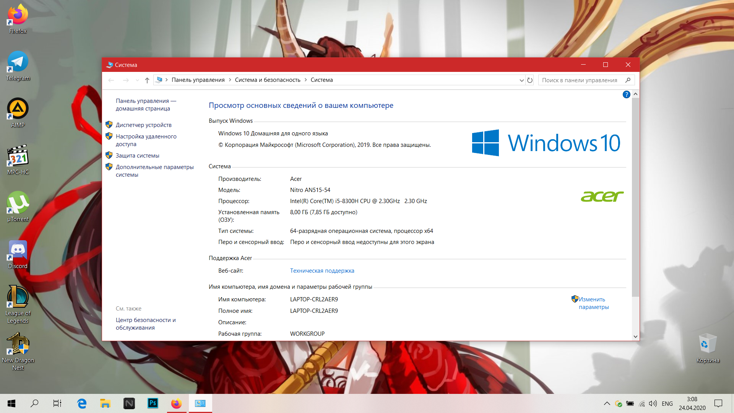Click the WORKGROUP value

tap(307, 334)
